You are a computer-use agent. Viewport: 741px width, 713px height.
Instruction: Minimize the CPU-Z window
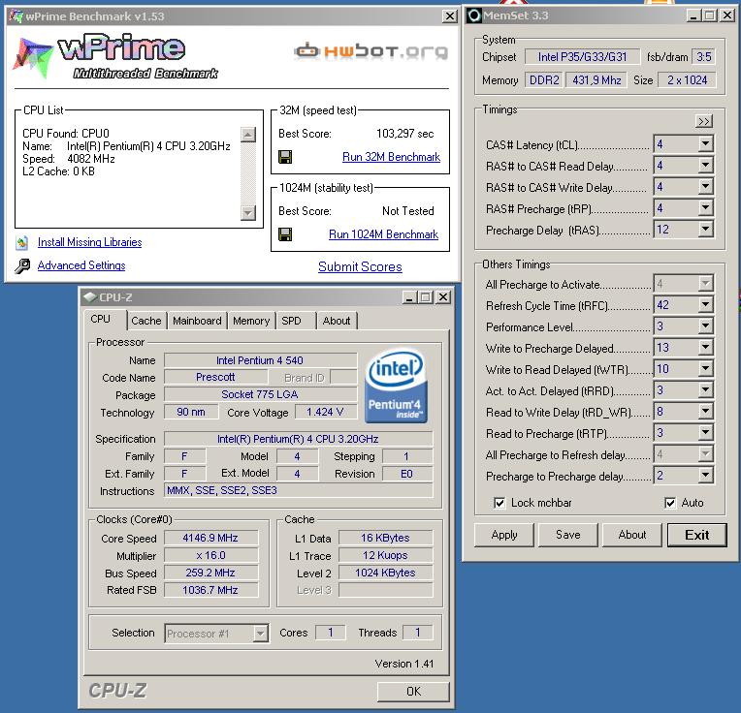[409, 297]
